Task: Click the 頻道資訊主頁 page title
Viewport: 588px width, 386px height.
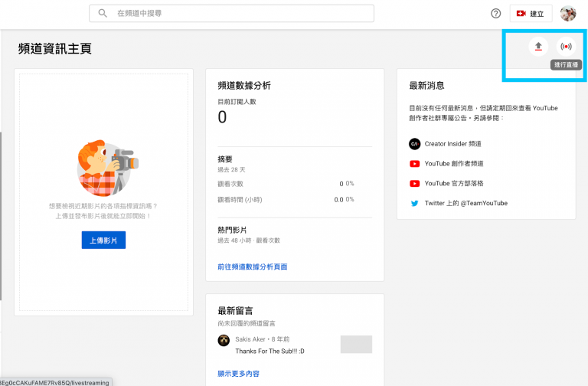Action: (x=55, y=49)
